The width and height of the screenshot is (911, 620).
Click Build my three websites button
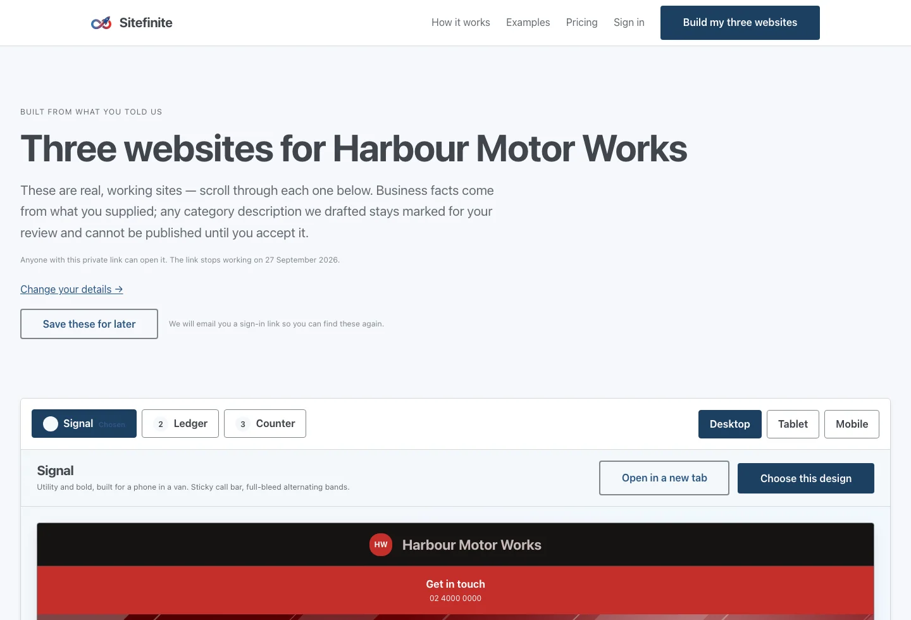[x=740, y=23]
